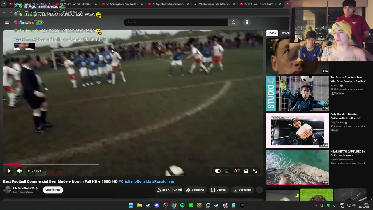
Task: Switch to the Argentina vs Francia tab
Action: pos(168,4)
